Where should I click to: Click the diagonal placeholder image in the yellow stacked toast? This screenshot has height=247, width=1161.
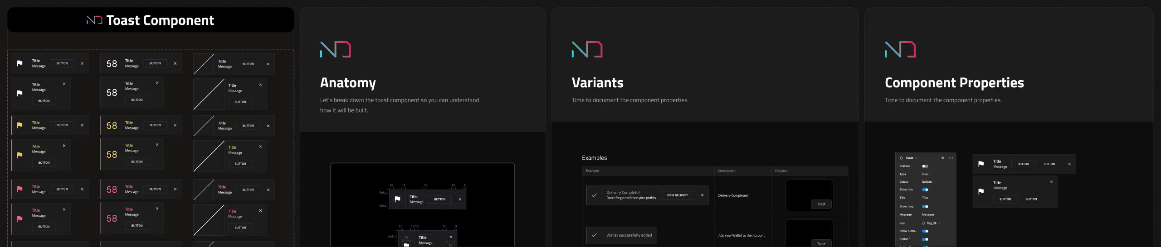209,156
